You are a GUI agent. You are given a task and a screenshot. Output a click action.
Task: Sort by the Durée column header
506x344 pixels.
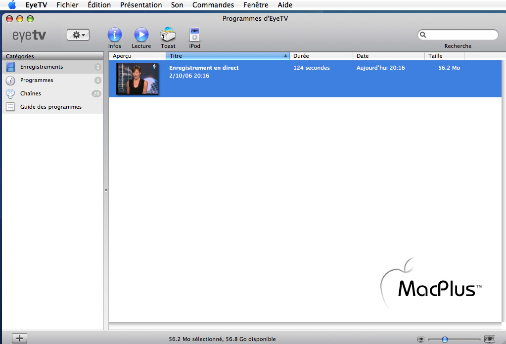coord(321,56)
